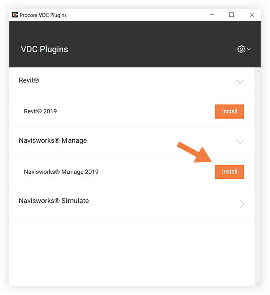Image resolution: width=270 pixels, height=295 pixels.
Task: Click the scrollbar up arrow
Action: (x=258, y=71)
